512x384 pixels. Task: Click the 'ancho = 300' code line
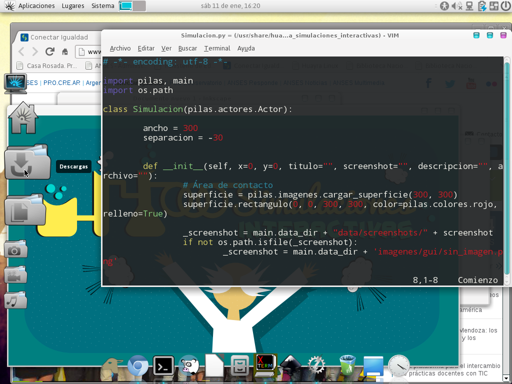(170, 128)
